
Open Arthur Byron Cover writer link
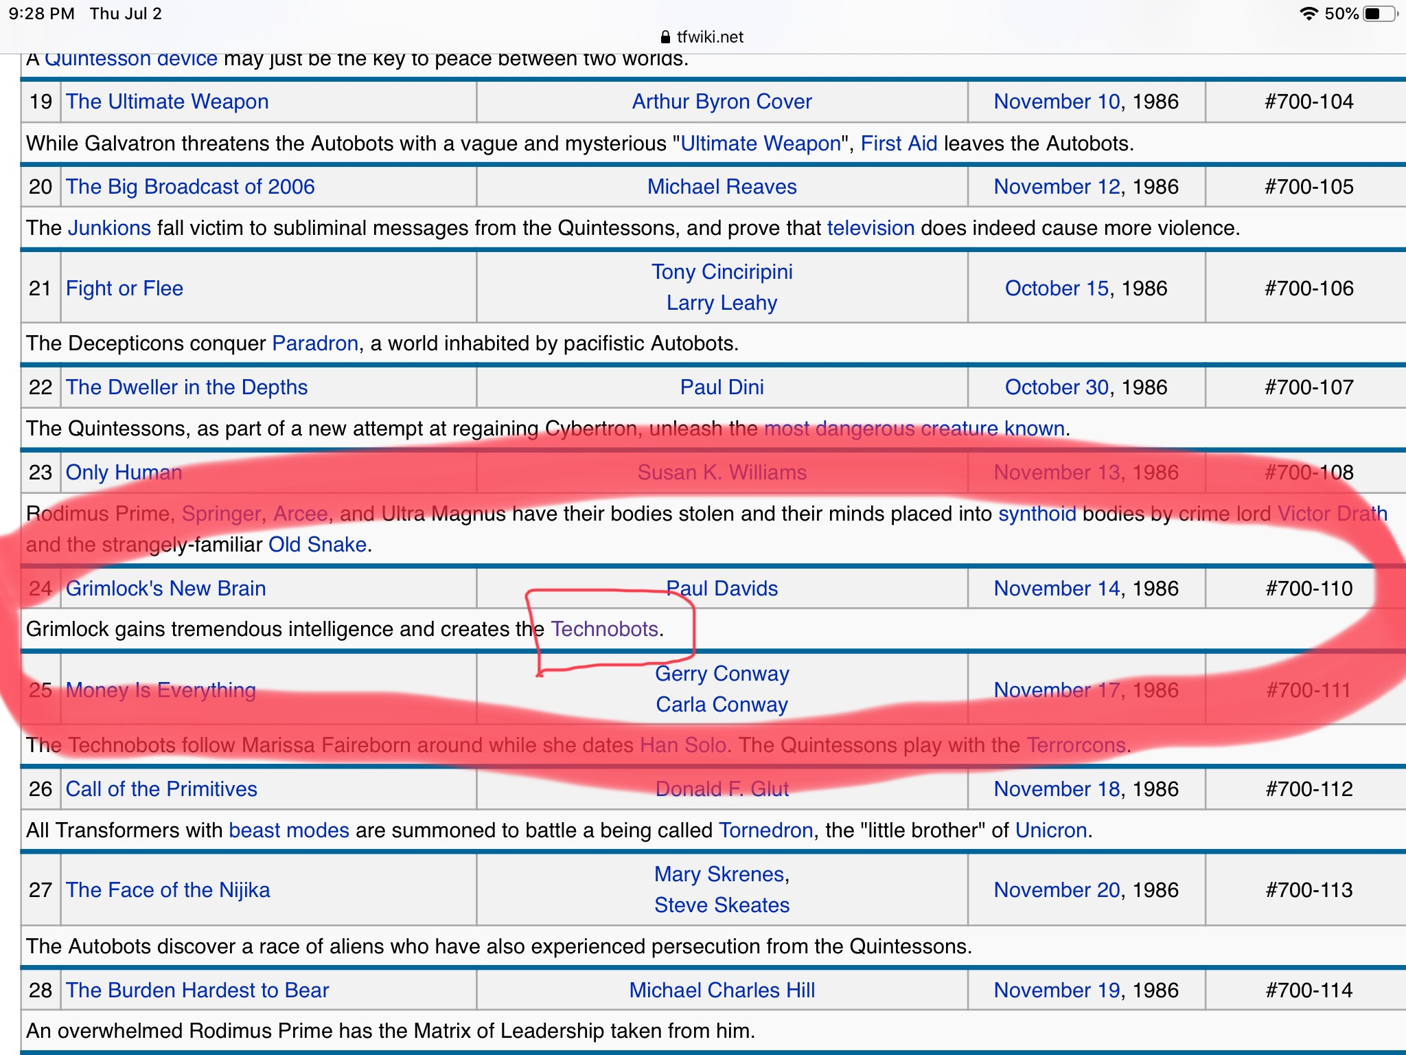tap(722, 102)
